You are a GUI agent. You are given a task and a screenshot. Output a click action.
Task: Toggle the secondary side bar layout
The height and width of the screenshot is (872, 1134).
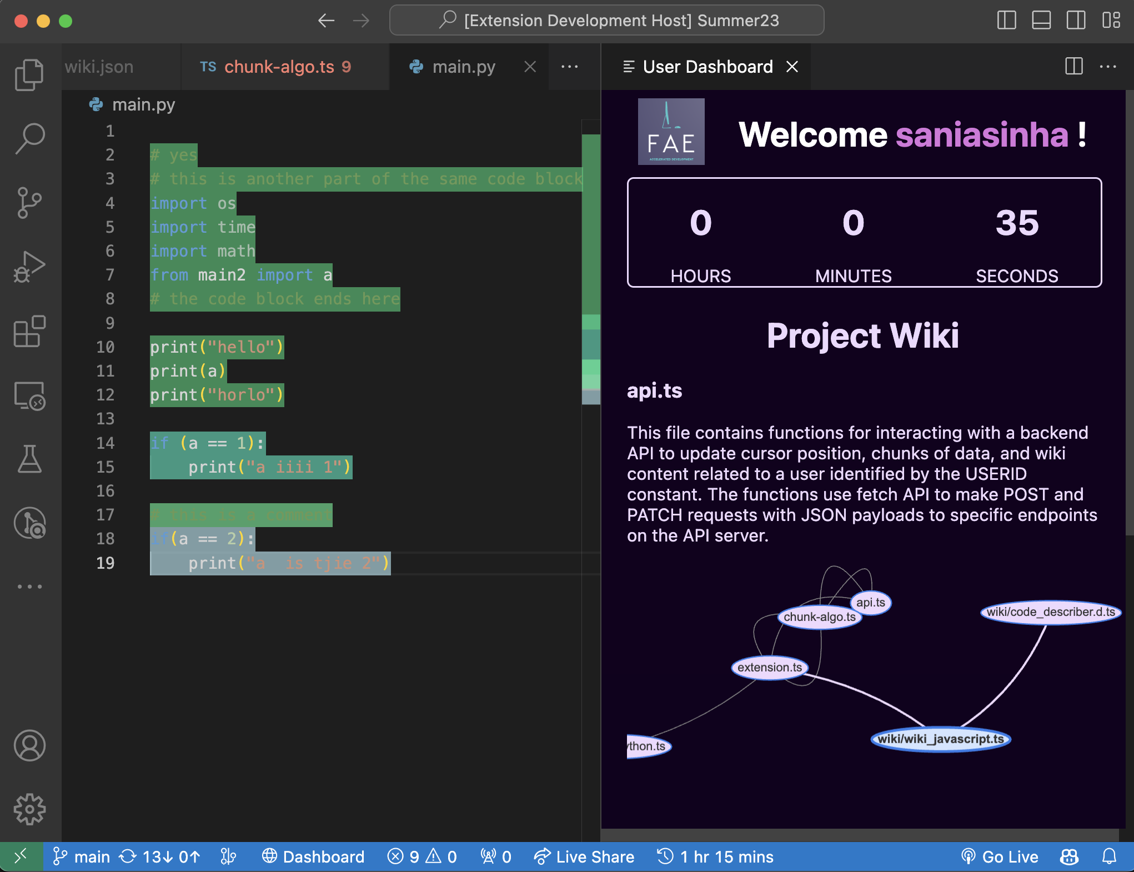(1076, 21)
